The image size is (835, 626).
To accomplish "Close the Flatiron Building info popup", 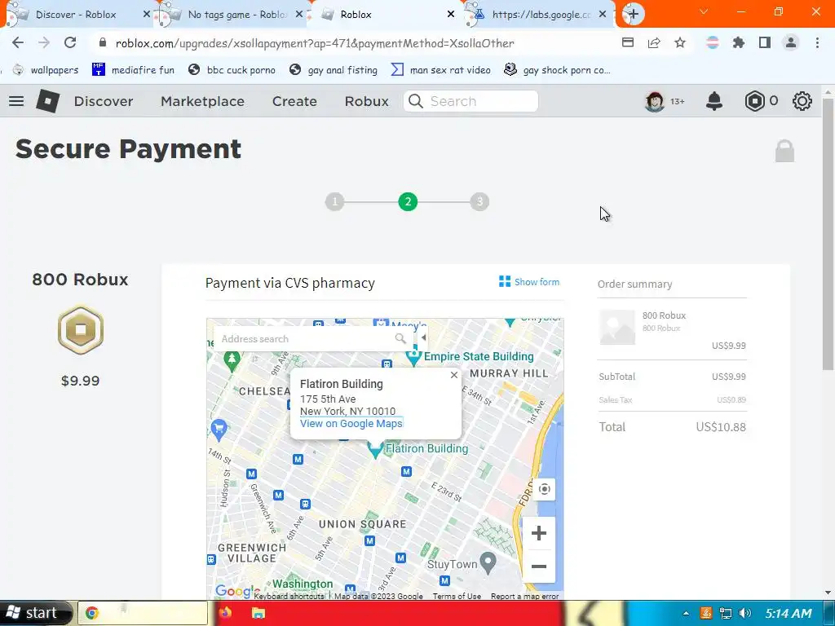I will coord(453,375).
